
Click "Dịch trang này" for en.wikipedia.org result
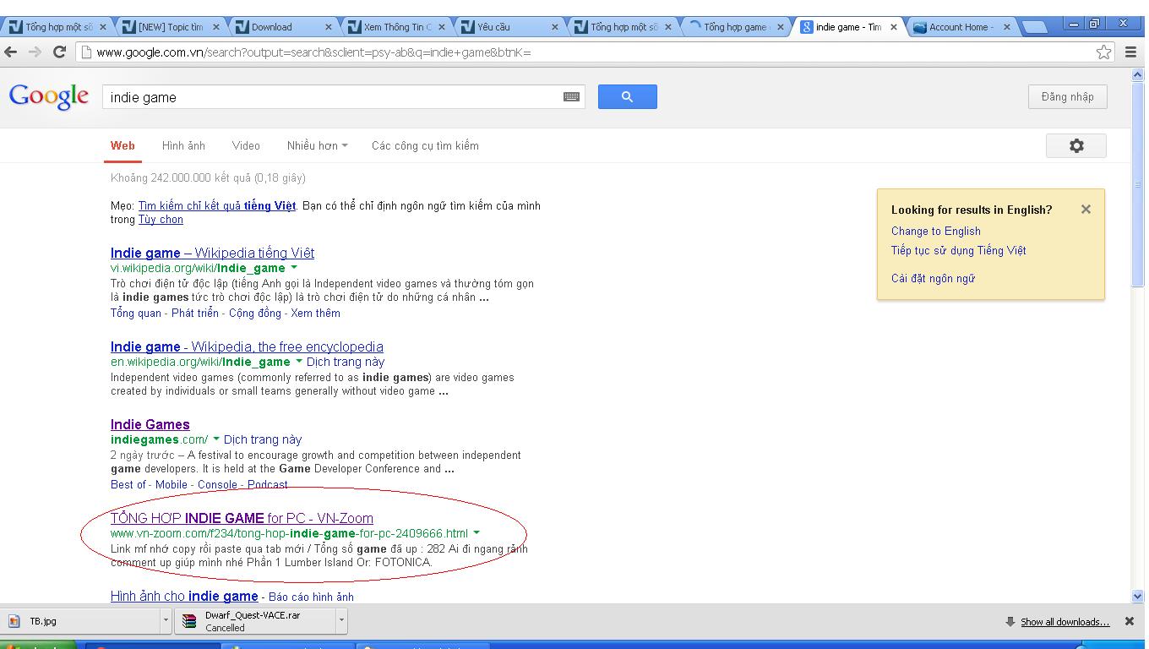coord(346,362)
